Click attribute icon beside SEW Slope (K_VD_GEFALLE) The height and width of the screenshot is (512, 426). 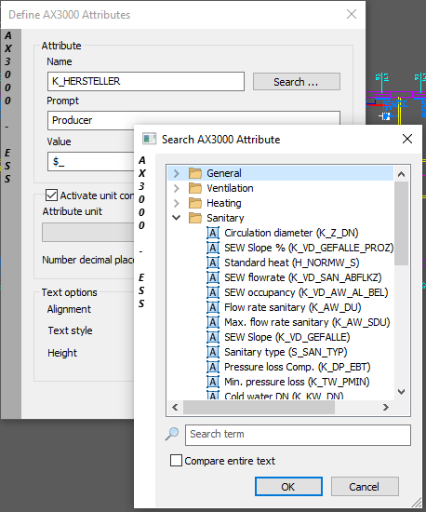pyautogui.click(x=213, y=337)
